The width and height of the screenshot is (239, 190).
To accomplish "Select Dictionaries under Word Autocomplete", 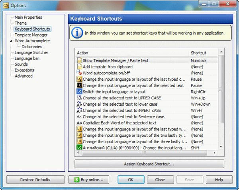I will [32, 47].
